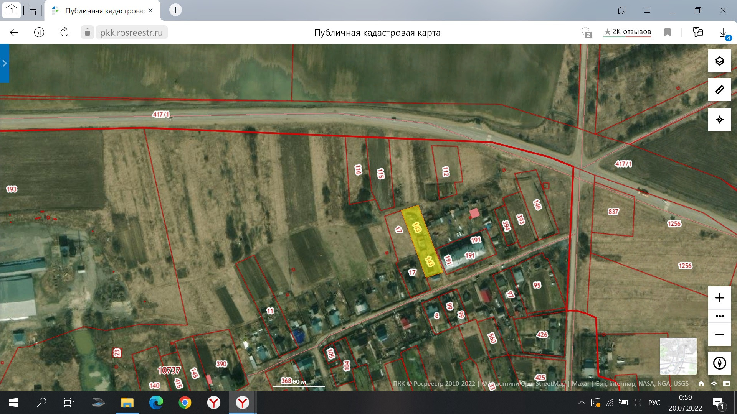Open the 2K отзывов reviews link
This screenshot has width=737, height=414.
628,32
